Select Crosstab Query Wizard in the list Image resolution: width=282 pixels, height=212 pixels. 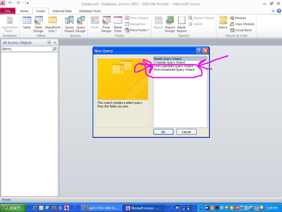180,62
